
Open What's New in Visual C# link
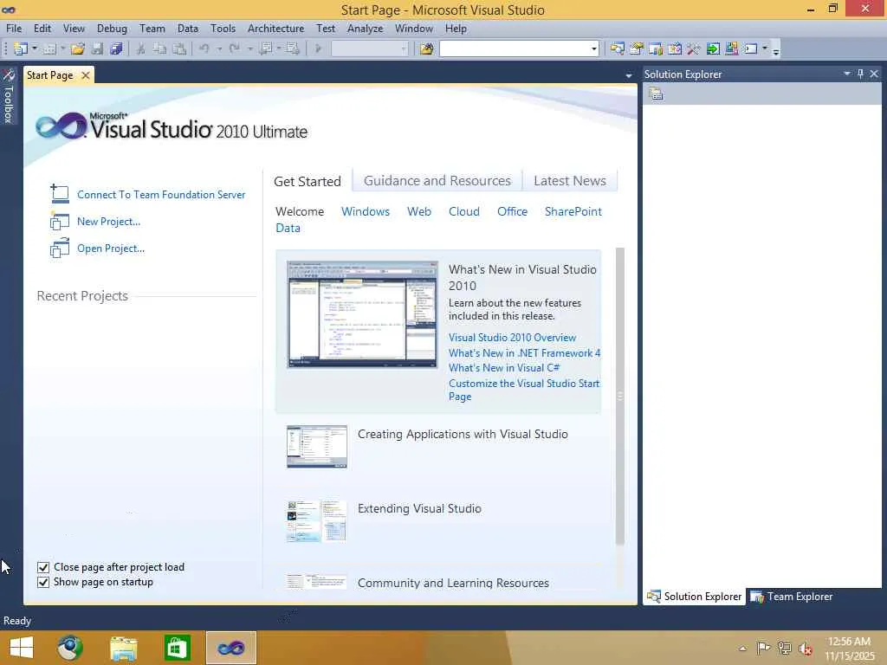click(504, 367)
